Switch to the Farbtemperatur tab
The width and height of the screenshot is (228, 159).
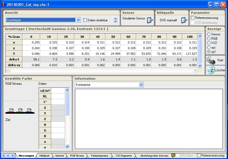tap(99, 156)
